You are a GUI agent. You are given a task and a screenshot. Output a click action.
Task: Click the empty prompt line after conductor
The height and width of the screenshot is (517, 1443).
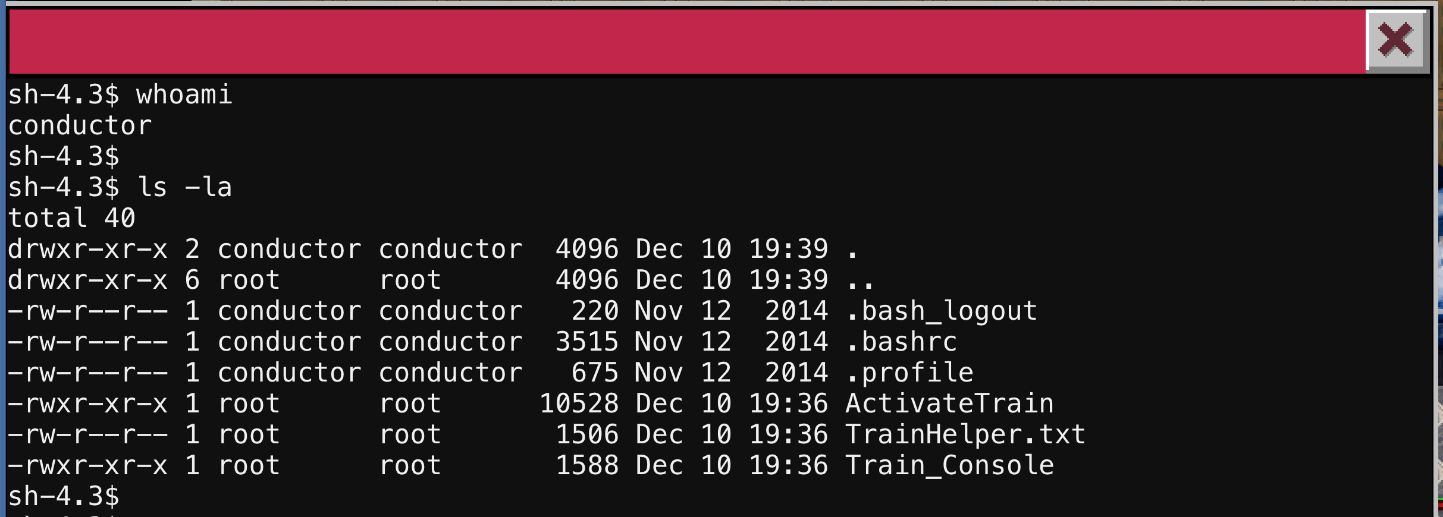click(x=64, y=156)
